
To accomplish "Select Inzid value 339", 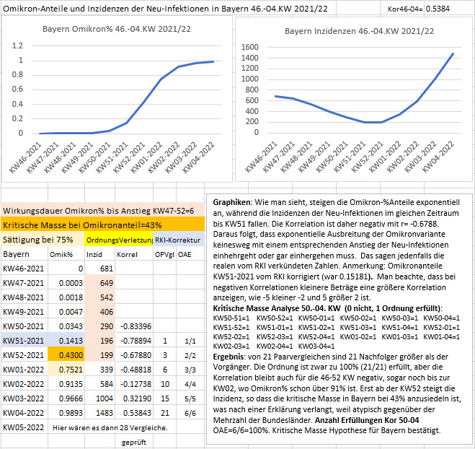I will pyautogui.click(x=99, y=369).
